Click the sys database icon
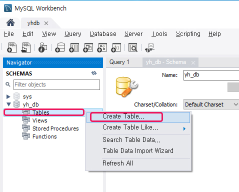Image resolution: width=239 pixels, height=192 pixels. tap(16, 96)
